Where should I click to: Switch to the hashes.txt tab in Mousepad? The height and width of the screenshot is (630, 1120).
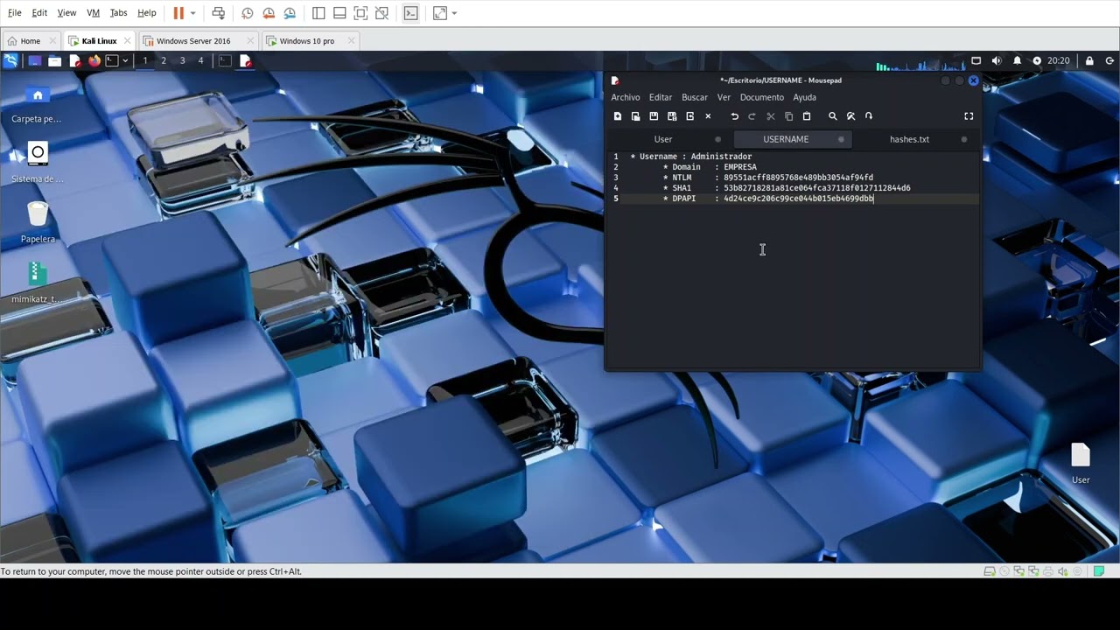[x=910, y=139]
